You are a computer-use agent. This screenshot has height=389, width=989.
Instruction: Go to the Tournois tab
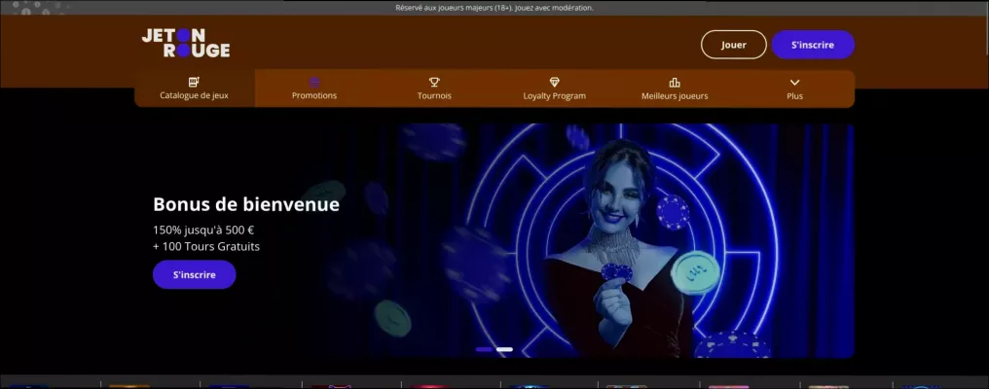click(x=434, y=88)
